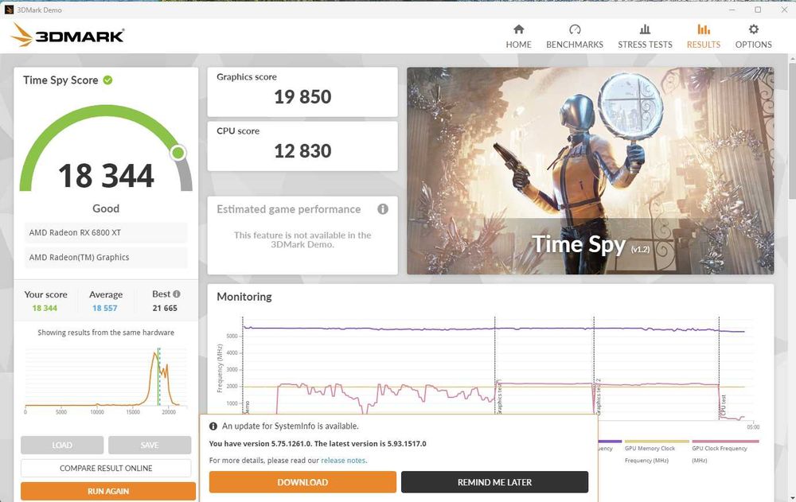Image resolution: width=796 pixels, height=502 pixels.
Task: Click the DOWNLOAD button
Action: pyautogui.click(x=302, y=482)
